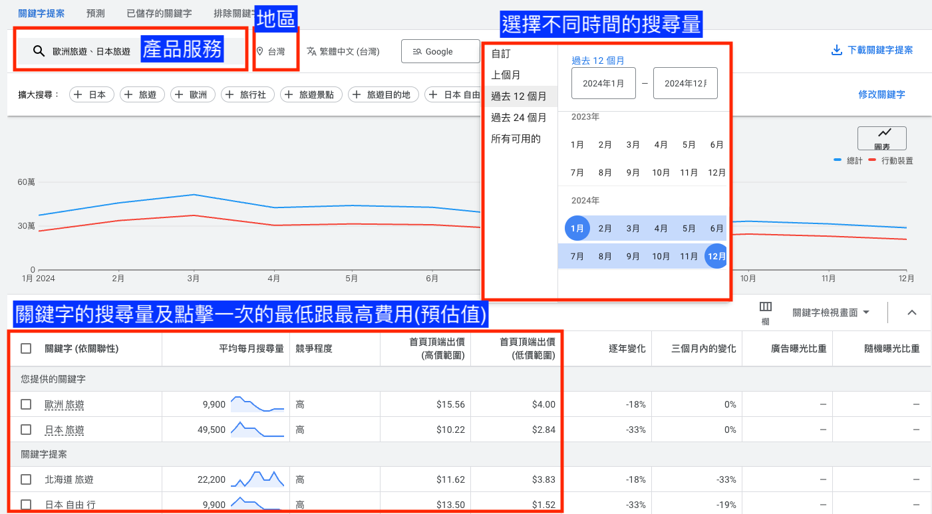Pick 3月 under 2023年 in calendar
Image resolution: width=932 pixels, height=514 pixels.
coord(633,144)
